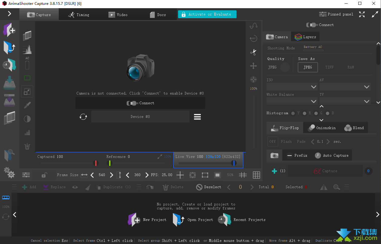
Task: Click the sliders adjustment icon in bottom toolbar
Action: pyautogui.click(x=26, y=175)
